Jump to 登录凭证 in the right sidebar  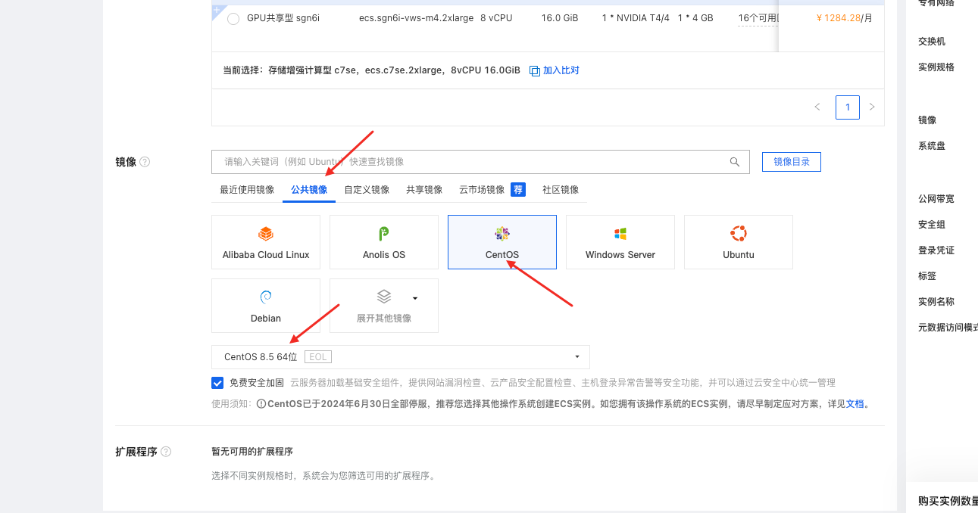(x=936, y=250)
